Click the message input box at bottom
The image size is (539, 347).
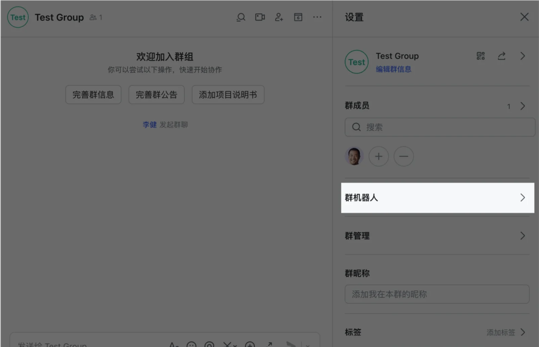[x=165, y=340]
